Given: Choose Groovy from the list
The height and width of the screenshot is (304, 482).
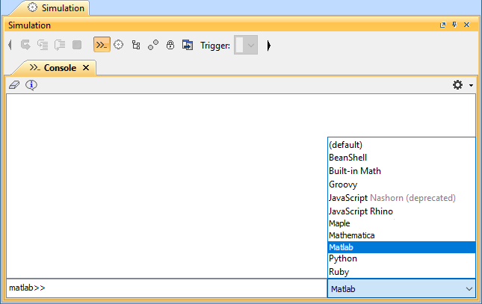Looking at the screenshot, I should pos(401,184).
